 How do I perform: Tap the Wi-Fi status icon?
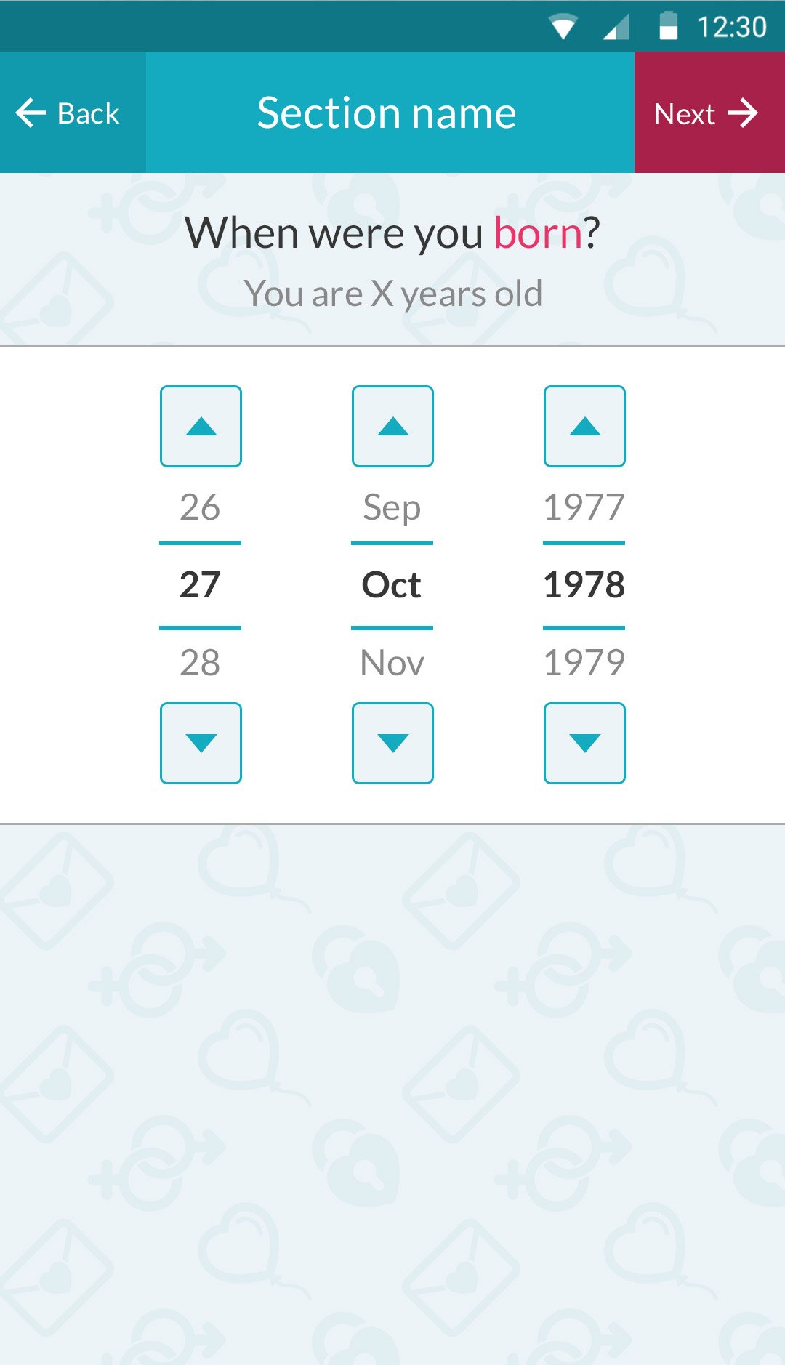click(x=563, y=27)
